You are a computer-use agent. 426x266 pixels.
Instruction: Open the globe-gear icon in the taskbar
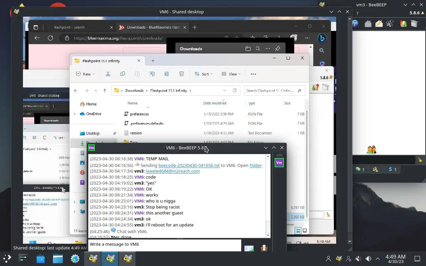coord(75,258)
